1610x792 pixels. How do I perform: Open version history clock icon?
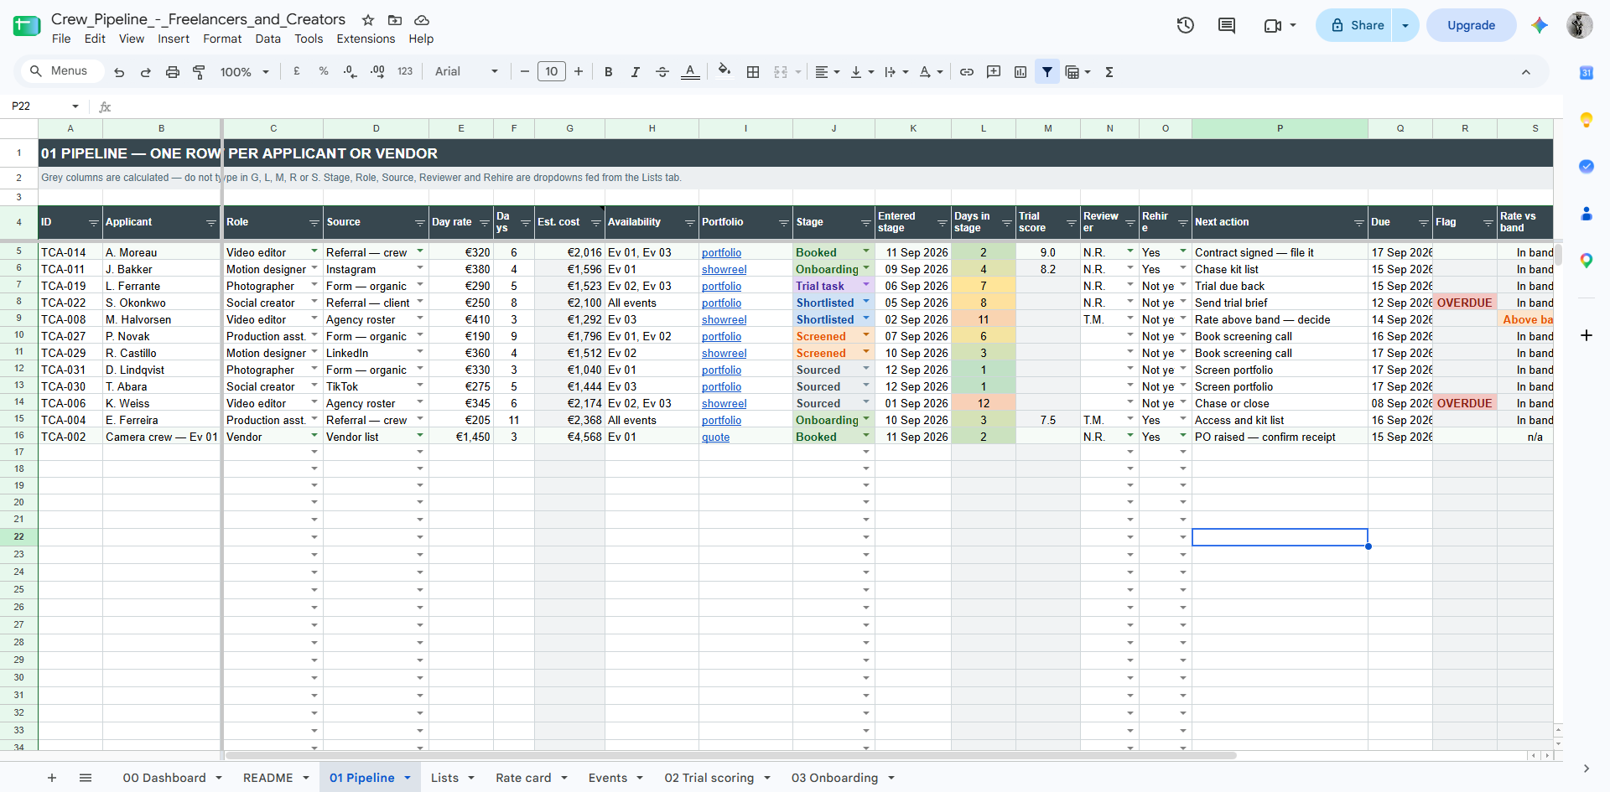(1185, 25)
